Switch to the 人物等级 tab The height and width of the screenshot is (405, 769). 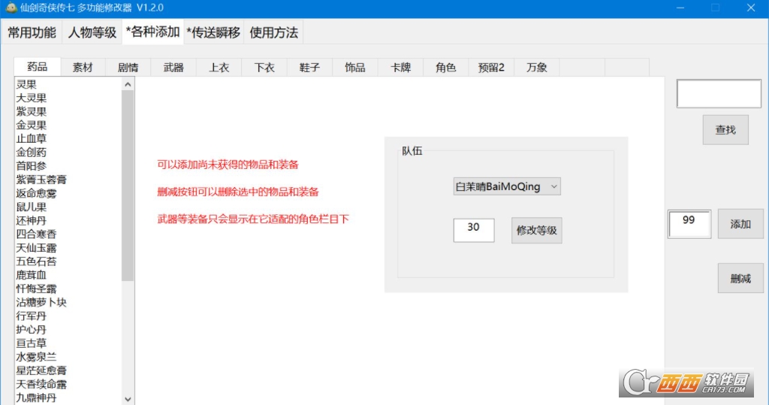click(92, 32)
